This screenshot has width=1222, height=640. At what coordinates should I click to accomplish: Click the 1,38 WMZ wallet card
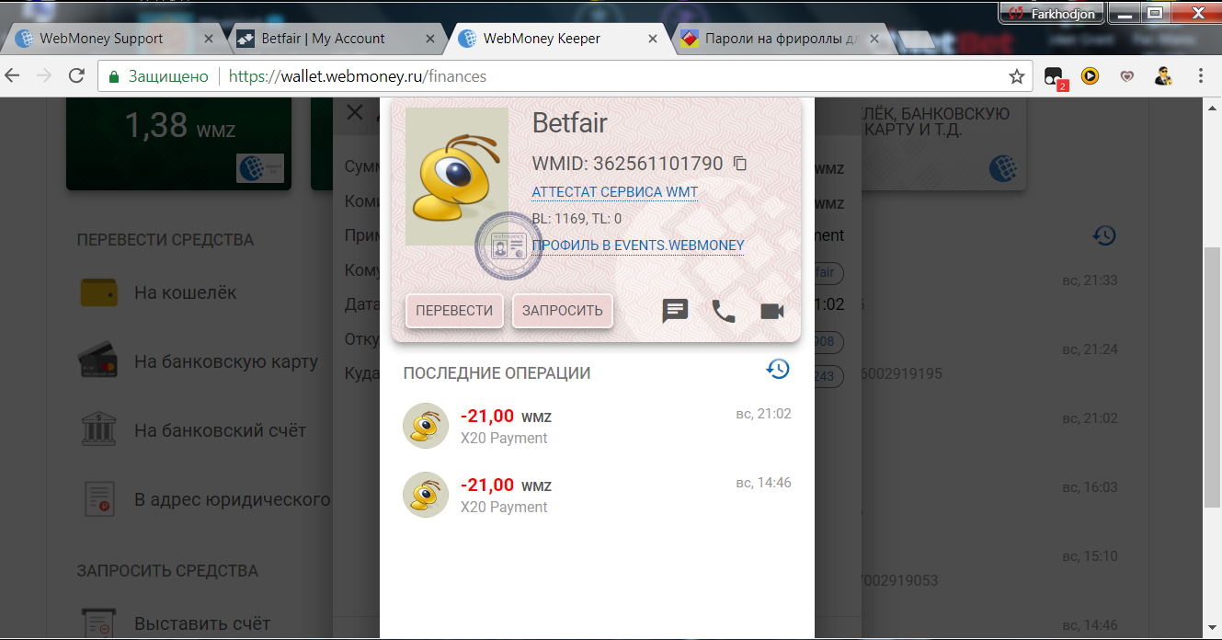tap(178, 143)
